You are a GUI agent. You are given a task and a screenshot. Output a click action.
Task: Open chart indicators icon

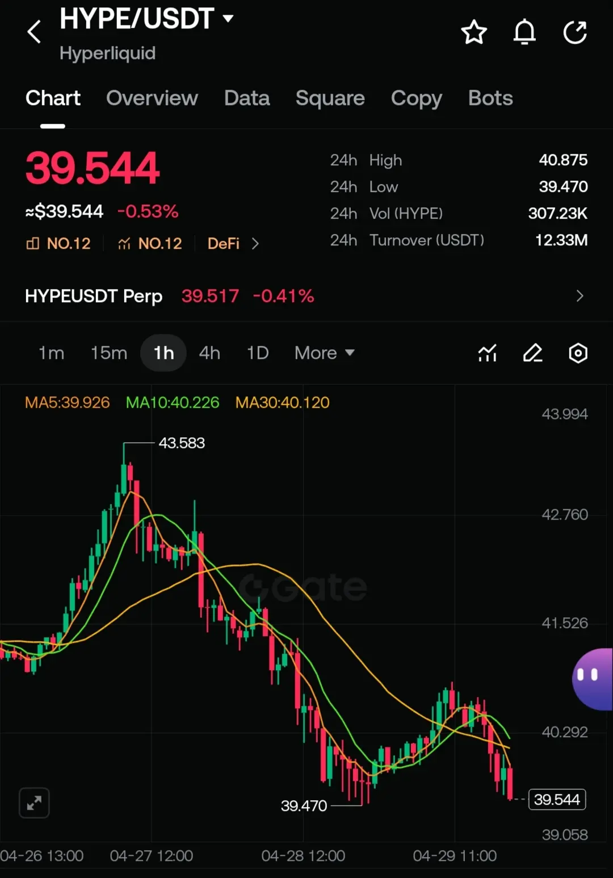pos(488,353)
